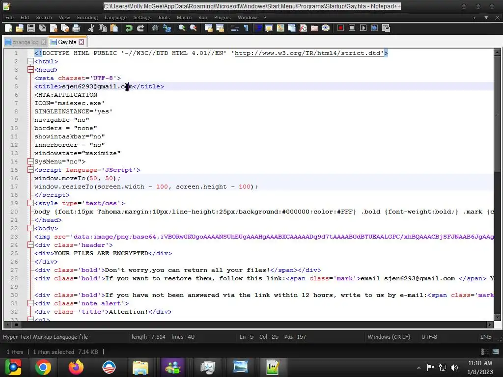This screenshot has width=503, height=377.
Task: Create a new document with the New icon
Action: [9, 28]
